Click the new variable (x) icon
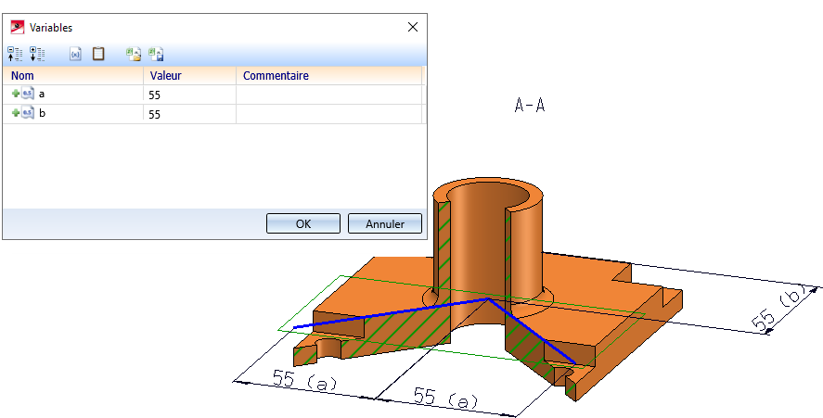Viewport: 823px width, 418px height. pyautogui.click(x=76, y=54)
